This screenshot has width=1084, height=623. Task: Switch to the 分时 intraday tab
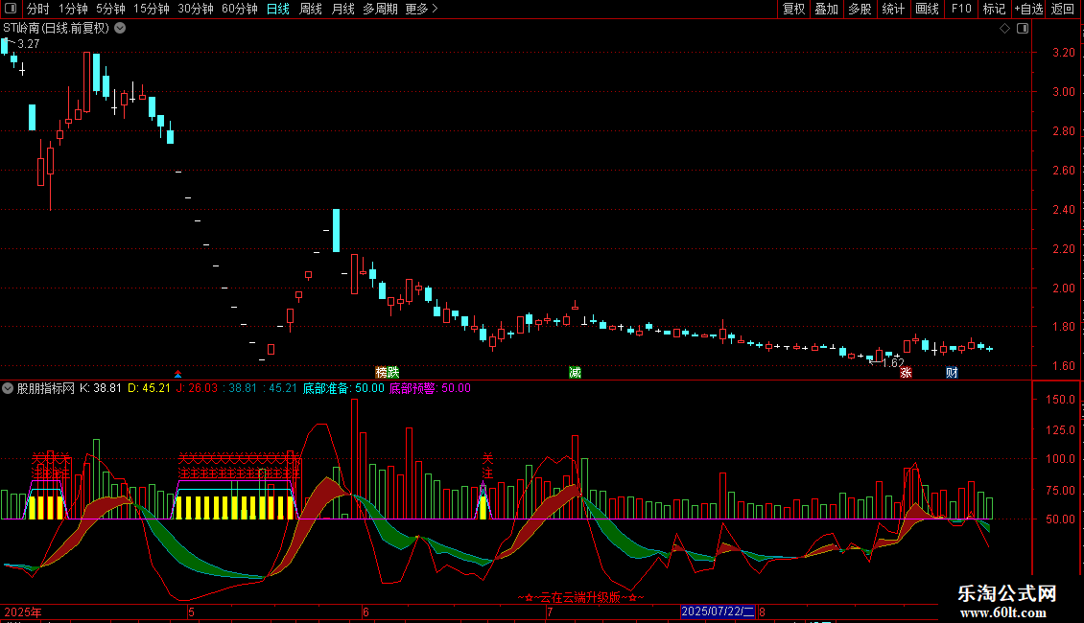coord(38,9)
